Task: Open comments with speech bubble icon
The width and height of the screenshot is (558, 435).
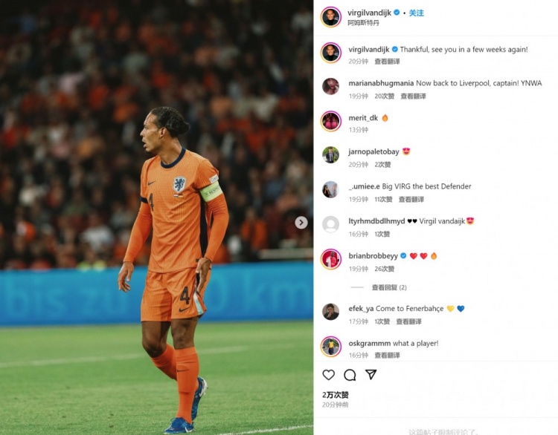Action: coord(350,375)
